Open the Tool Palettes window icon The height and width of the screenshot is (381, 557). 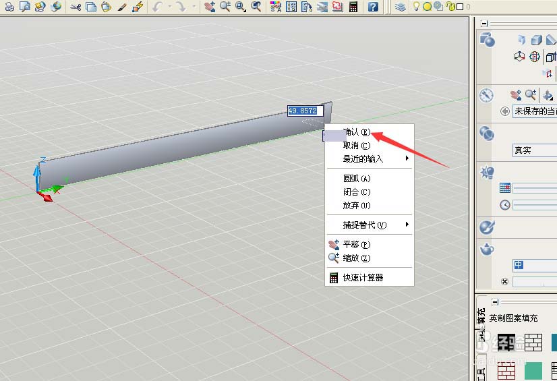(307, 6)
